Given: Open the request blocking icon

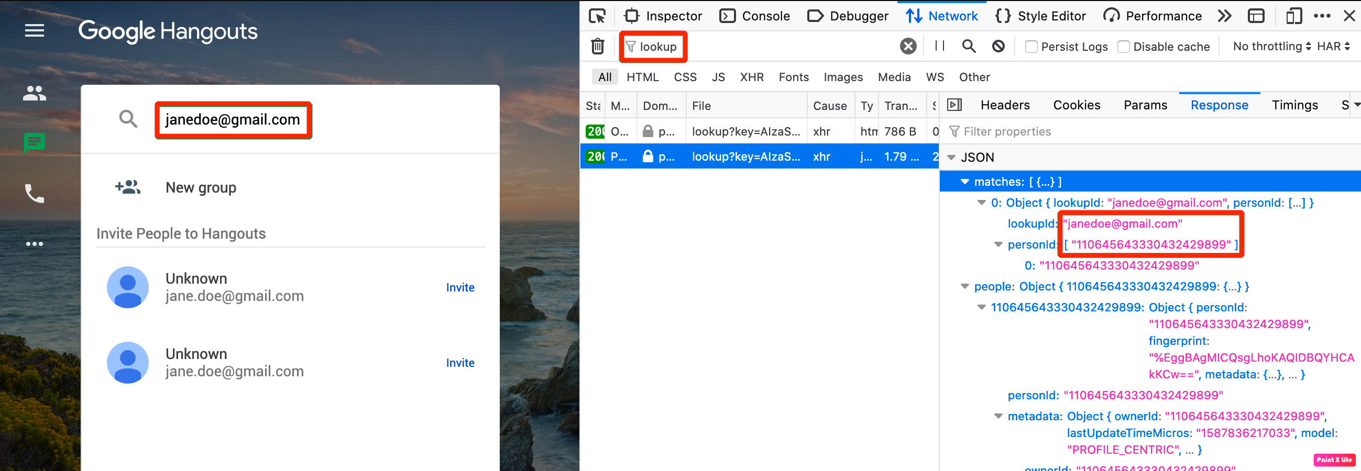Looking at the screenshot, I should click(x=998, y=47).
